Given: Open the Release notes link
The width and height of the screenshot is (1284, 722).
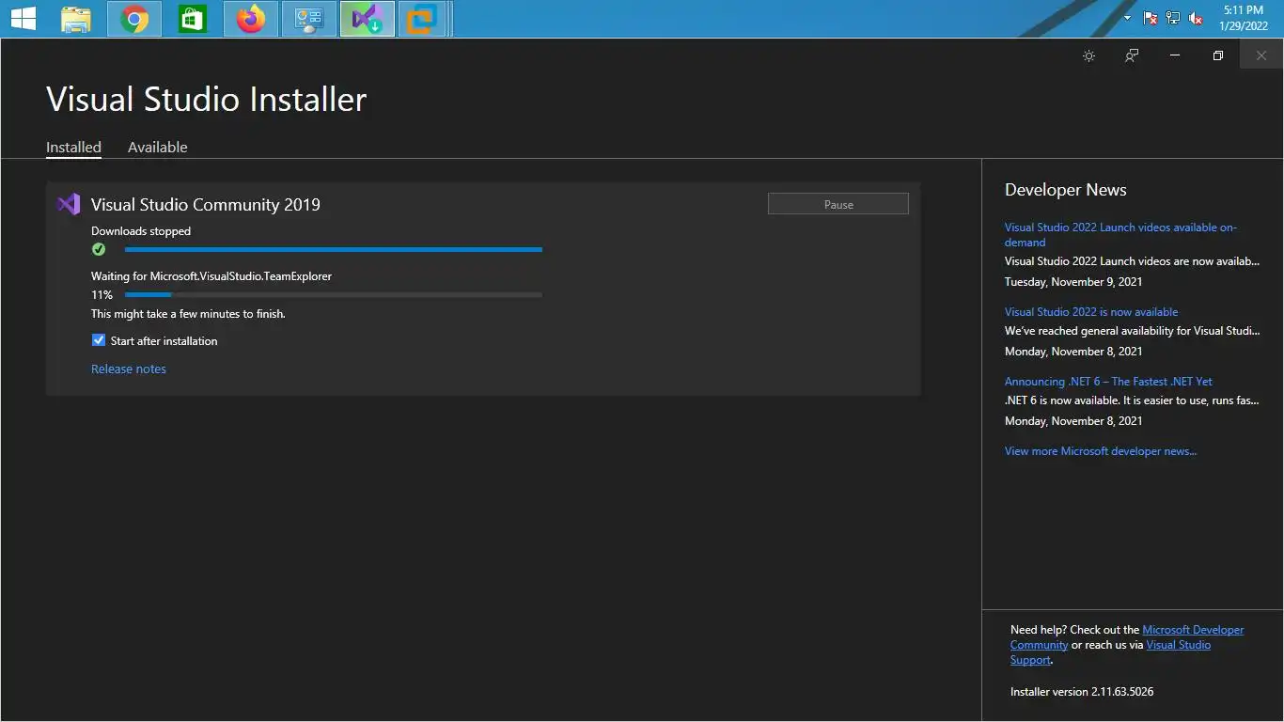Looking at the screenshot, I should click(129, 369).
